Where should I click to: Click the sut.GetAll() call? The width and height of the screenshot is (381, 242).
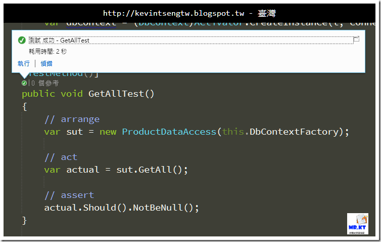(149, 170)
